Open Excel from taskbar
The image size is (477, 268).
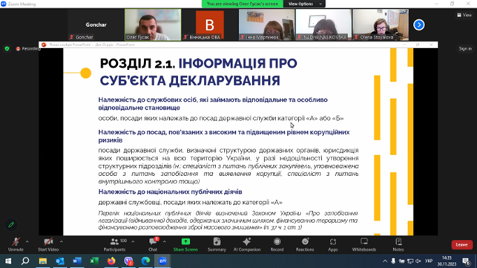94,261
